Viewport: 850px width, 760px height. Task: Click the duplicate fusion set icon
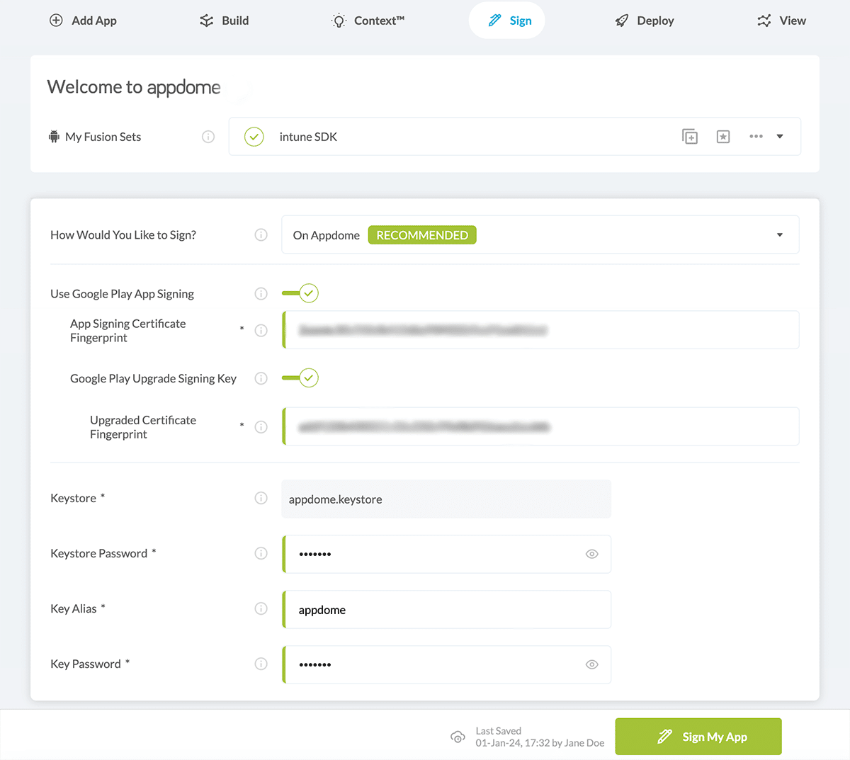[x=690, y=136]
